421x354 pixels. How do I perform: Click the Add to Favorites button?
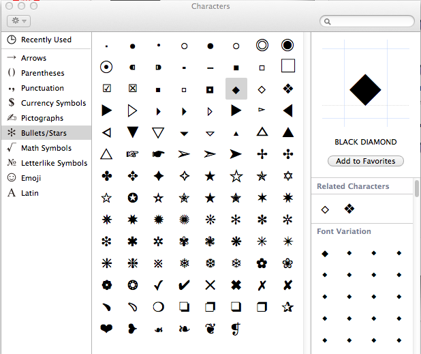pos(366,161)
